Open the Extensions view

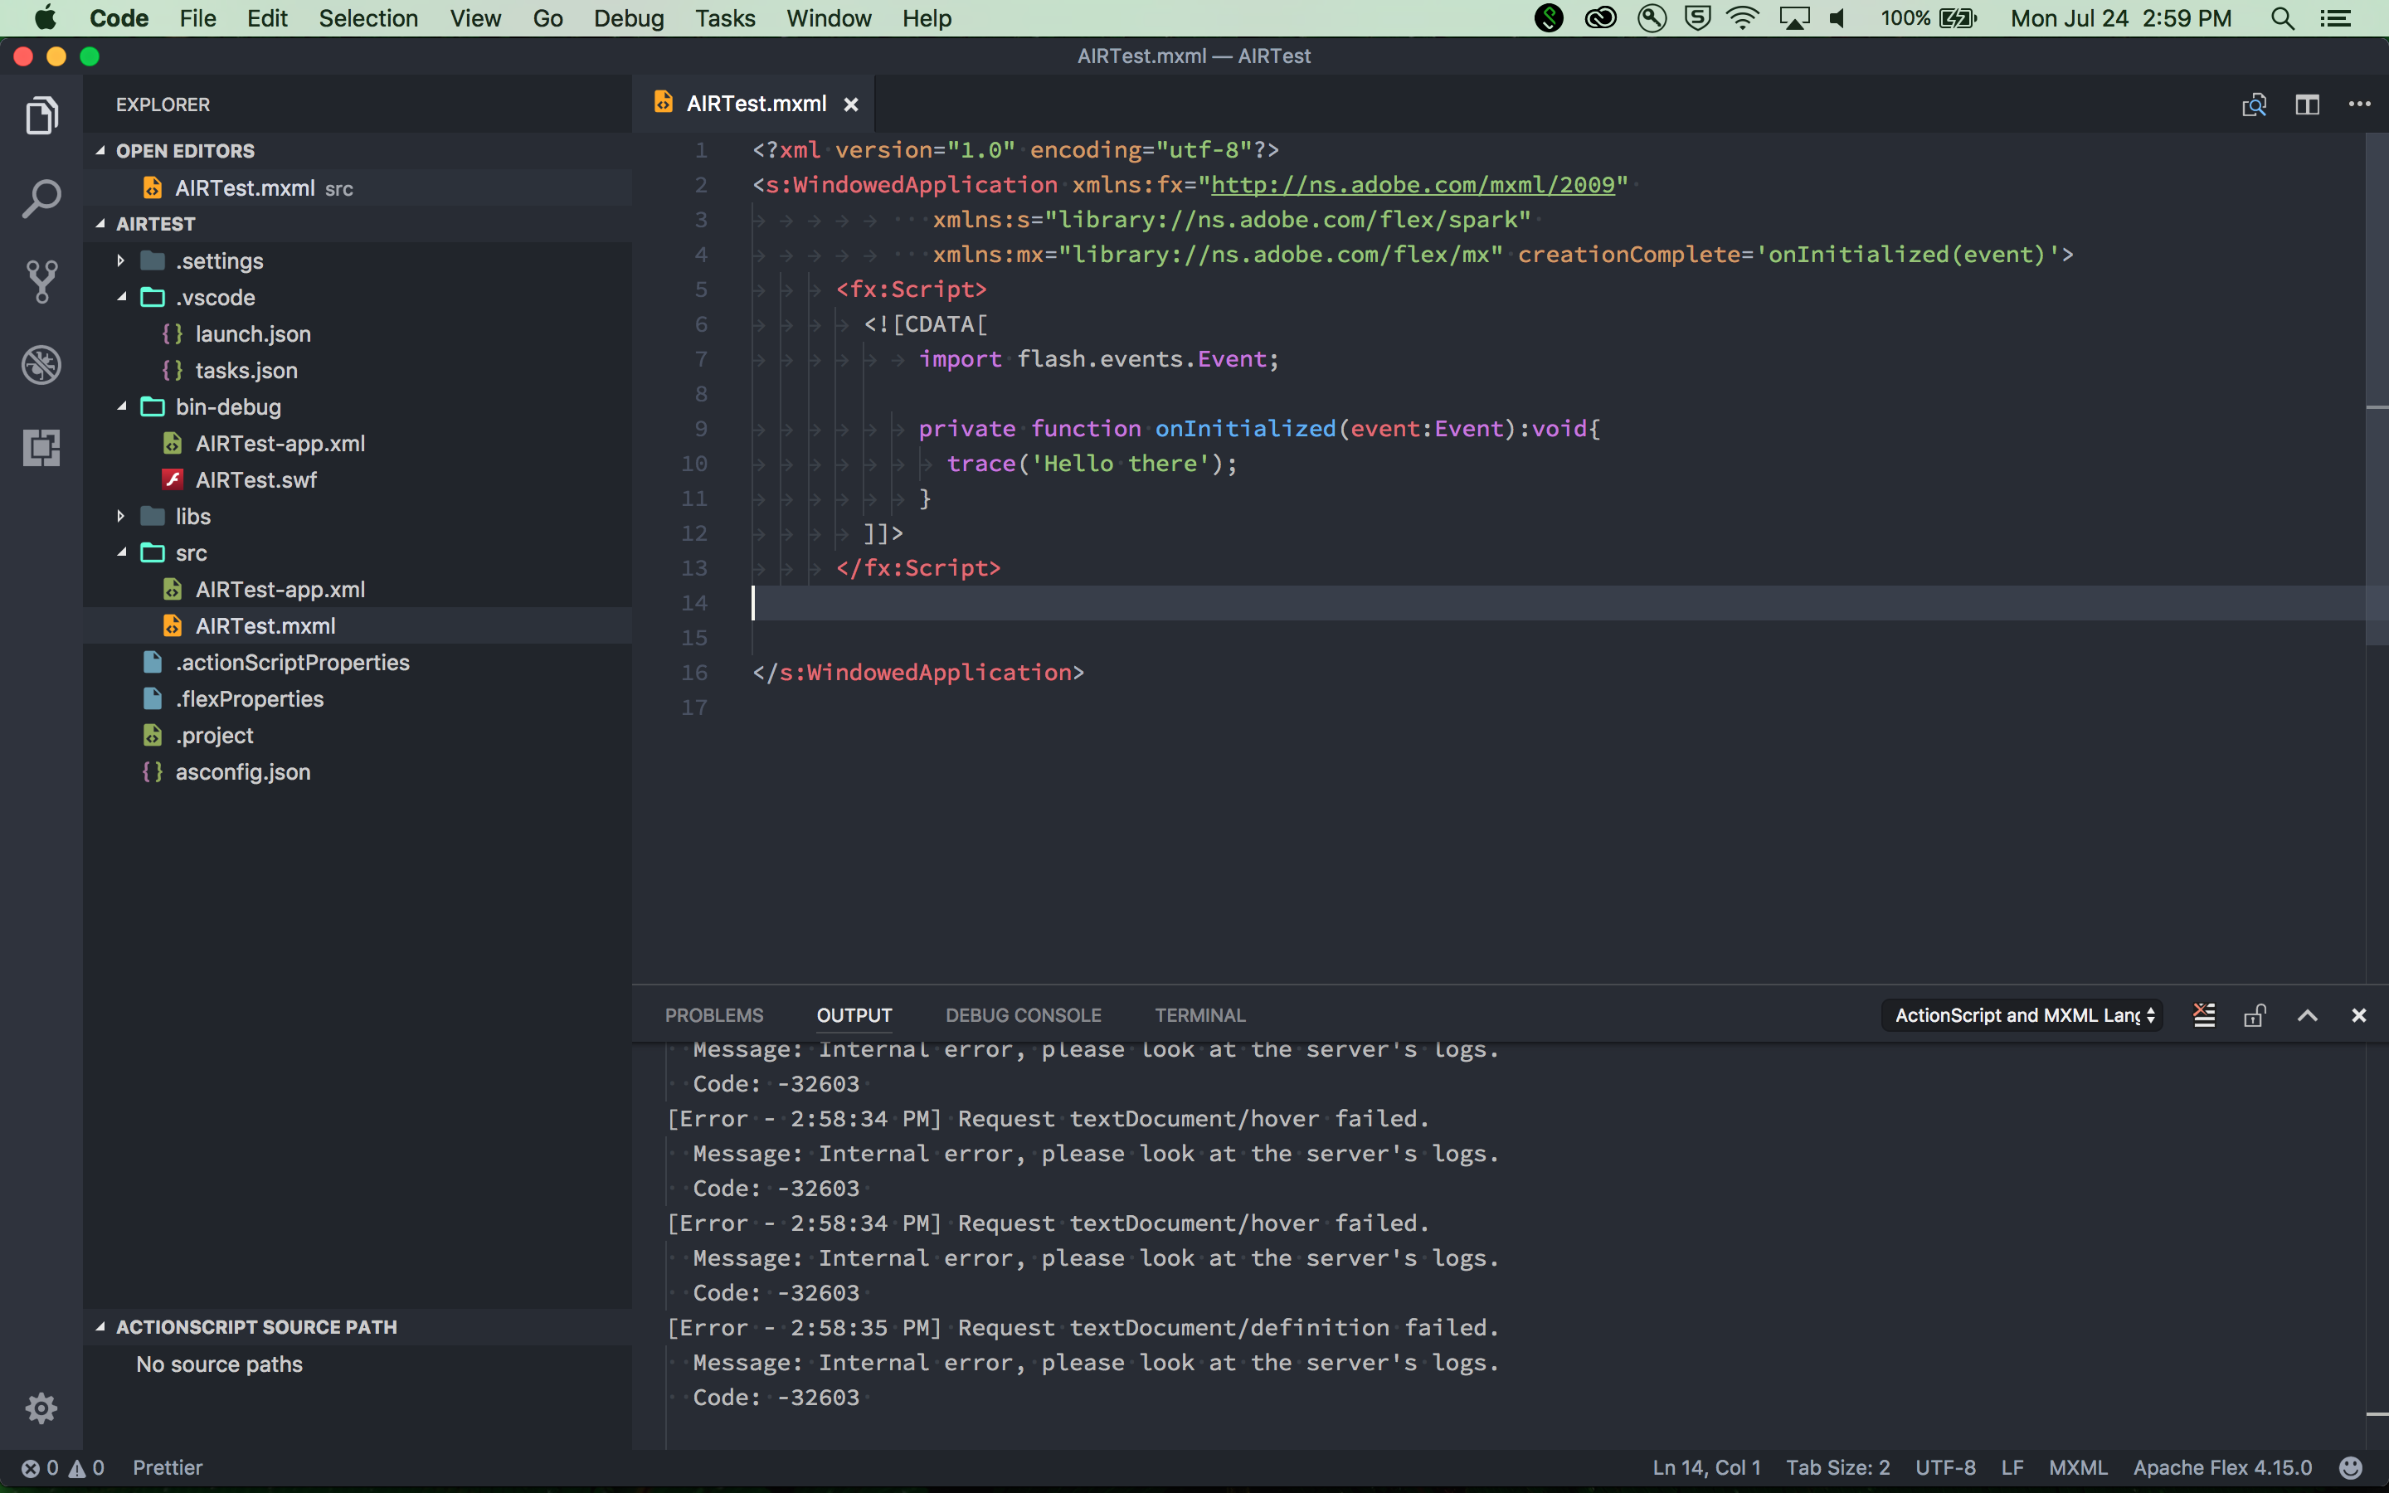[41, 448]
